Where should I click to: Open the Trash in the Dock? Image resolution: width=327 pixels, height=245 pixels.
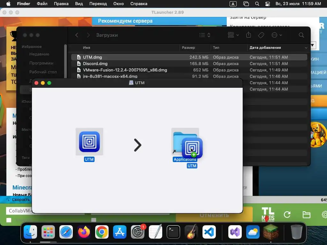point(296,232)
